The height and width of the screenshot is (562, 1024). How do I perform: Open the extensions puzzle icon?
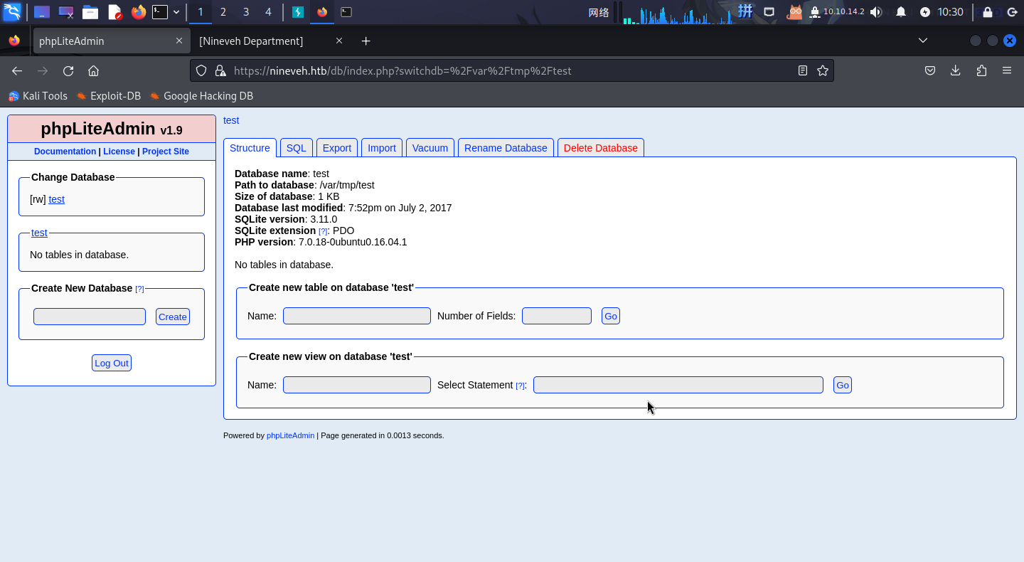(x=982, y=70)
